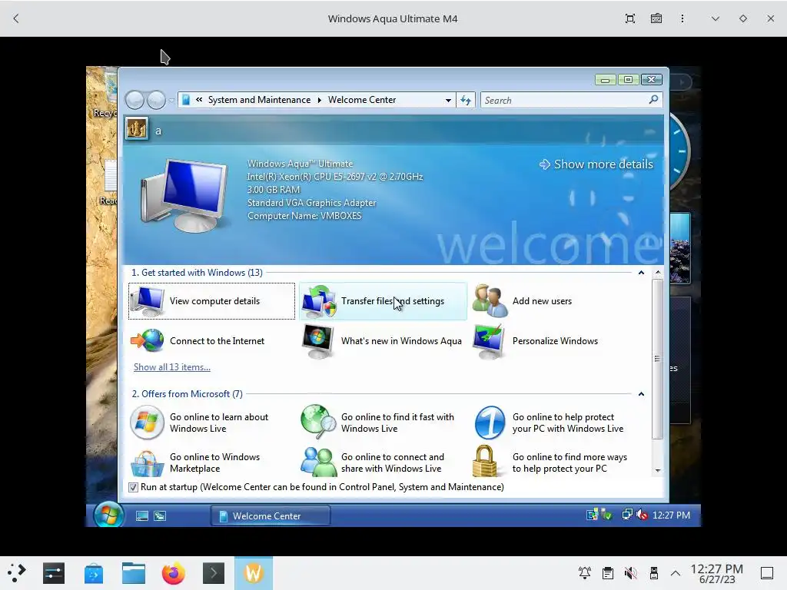The width and height of the screenshot is (787, 590).
Task: Collapse Offers from Microsoft section
Action: click(641, 394)
